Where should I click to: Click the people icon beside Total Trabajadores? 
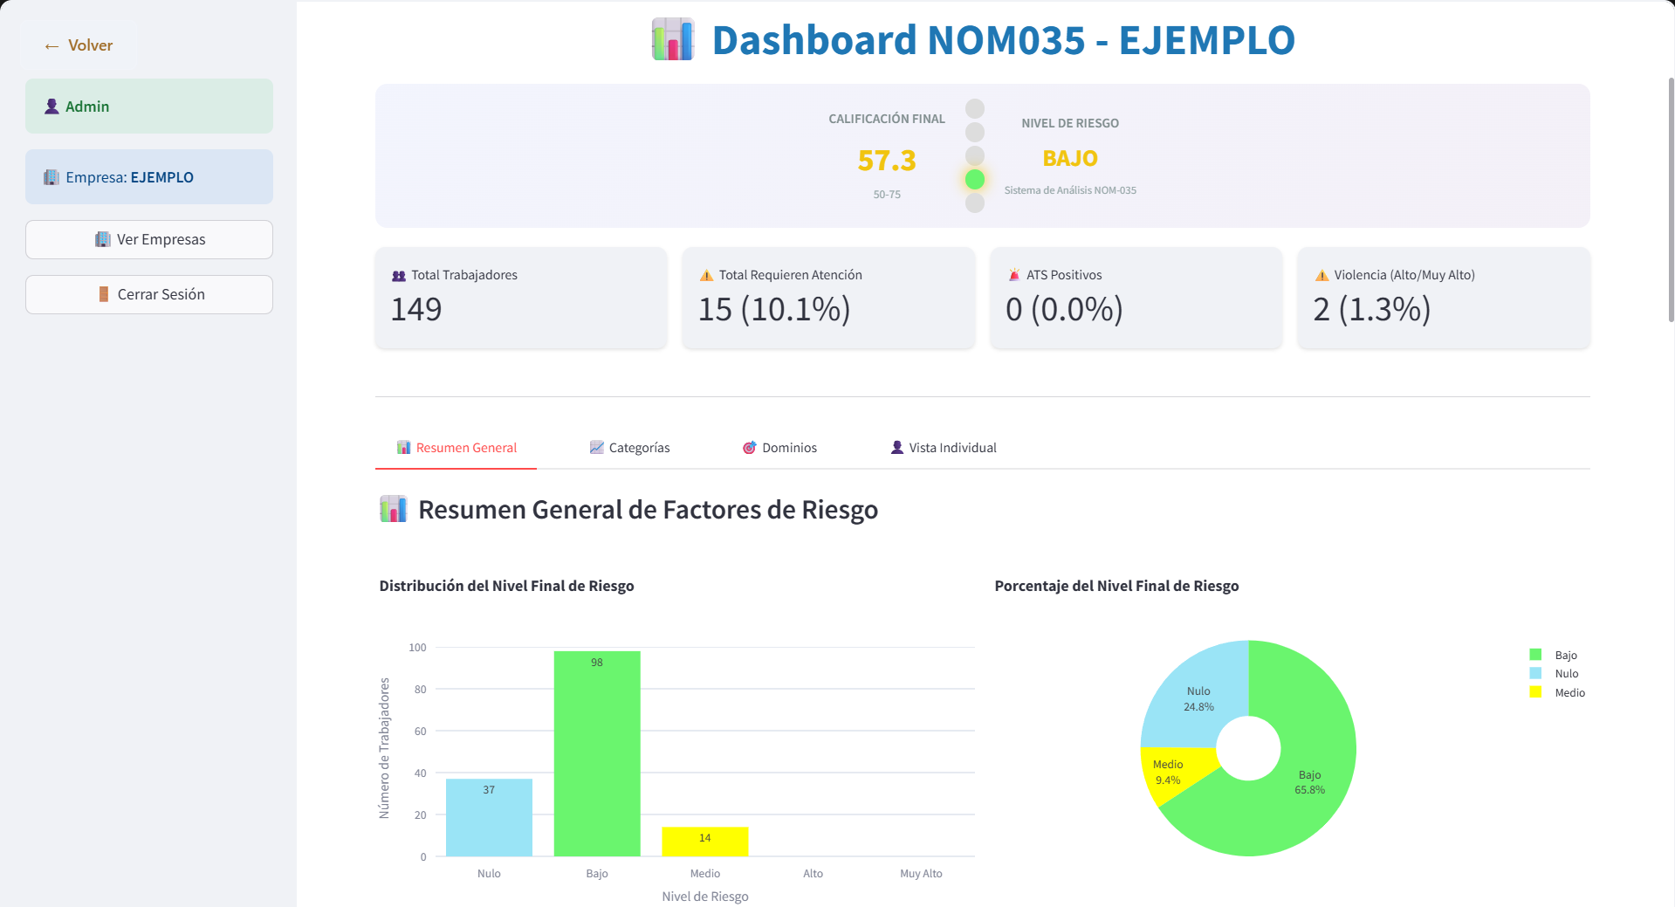click(x=399, y=275)
